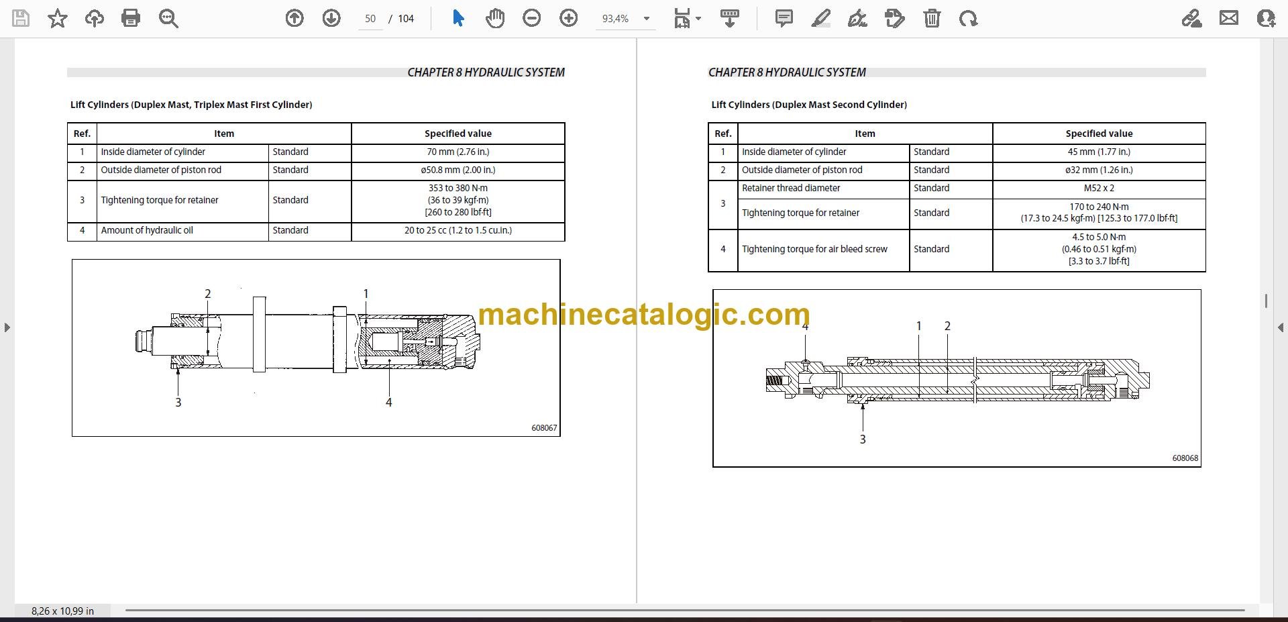The height and width of the screenshot is (622, 1288).
Task: Edit the current page number field
Action: pyautogui.click(x=370, y=19)
